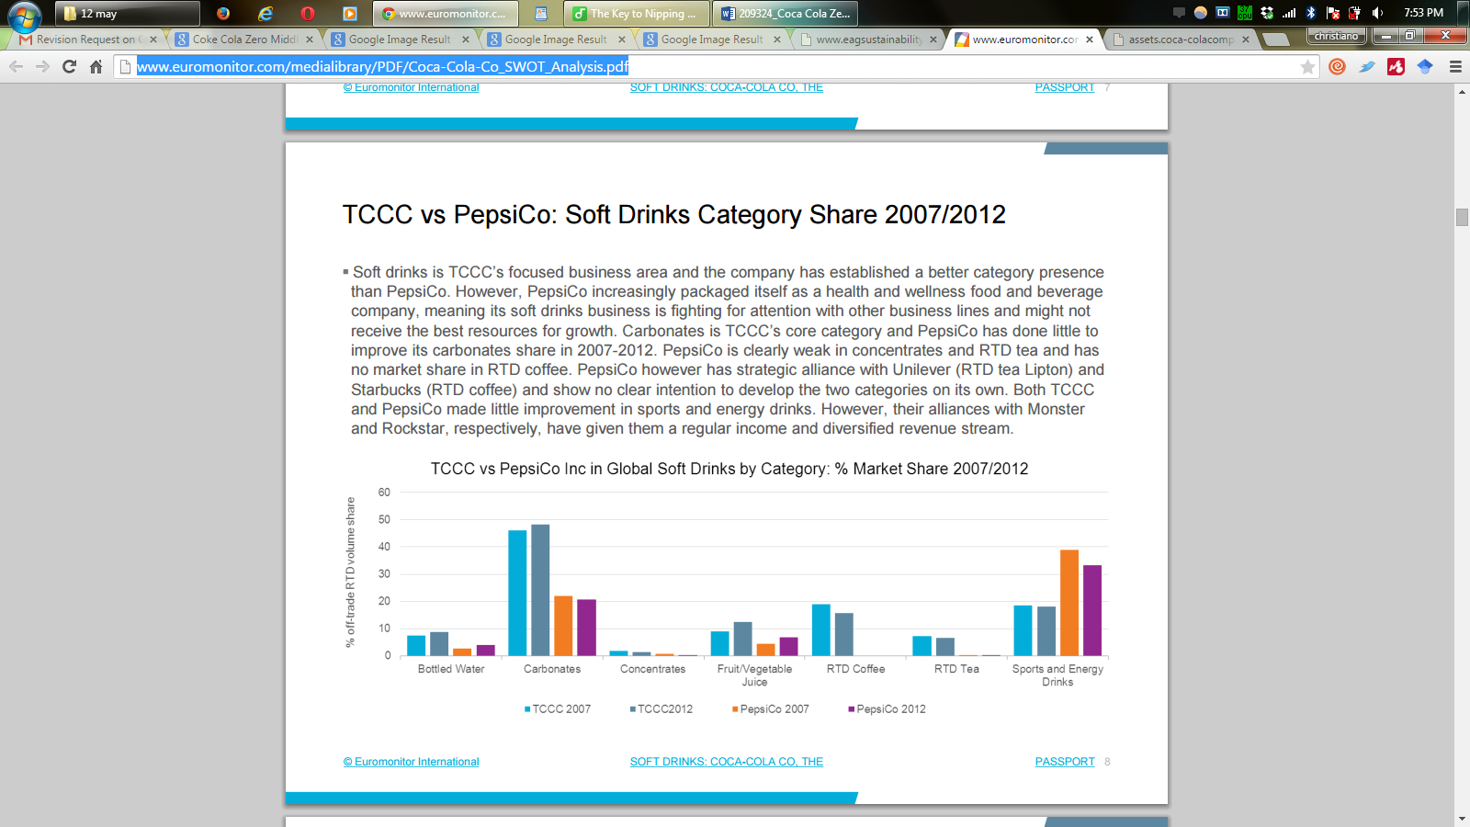Click the network signal tray icon
Image resolution: width=1470 pixels, height=827 pixels.
[x=1289, y=13]
